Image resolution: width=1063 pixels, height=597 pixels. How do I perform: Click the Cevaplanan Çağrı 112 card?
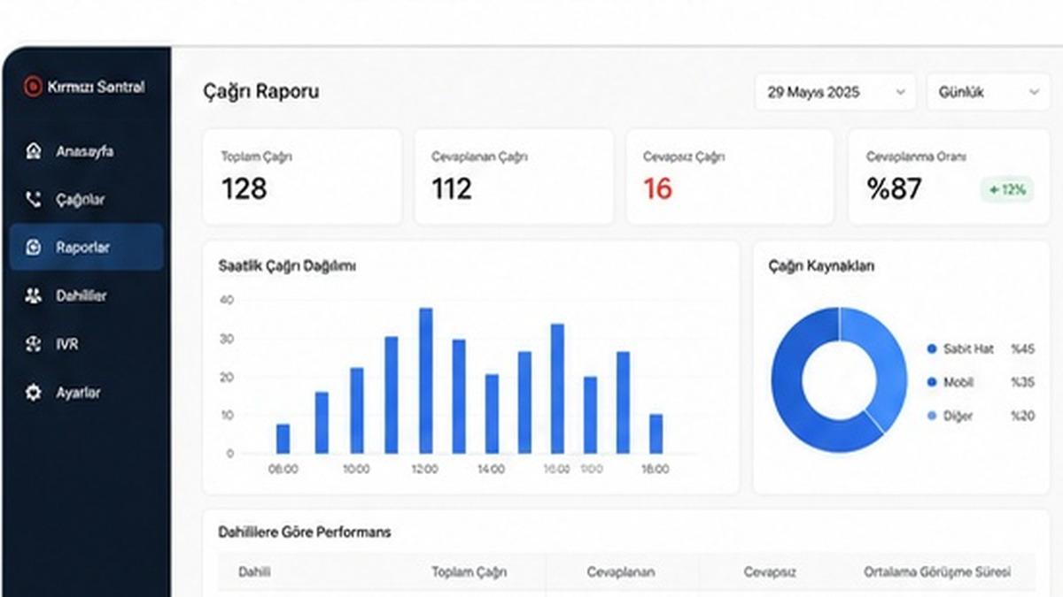[x=514, y=176]
